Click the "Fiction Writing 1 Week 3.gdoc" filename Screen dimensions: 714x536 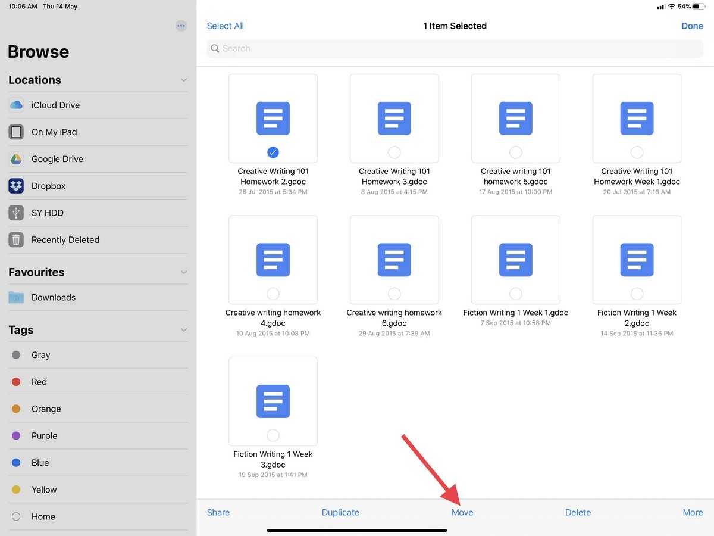[273, 459]
